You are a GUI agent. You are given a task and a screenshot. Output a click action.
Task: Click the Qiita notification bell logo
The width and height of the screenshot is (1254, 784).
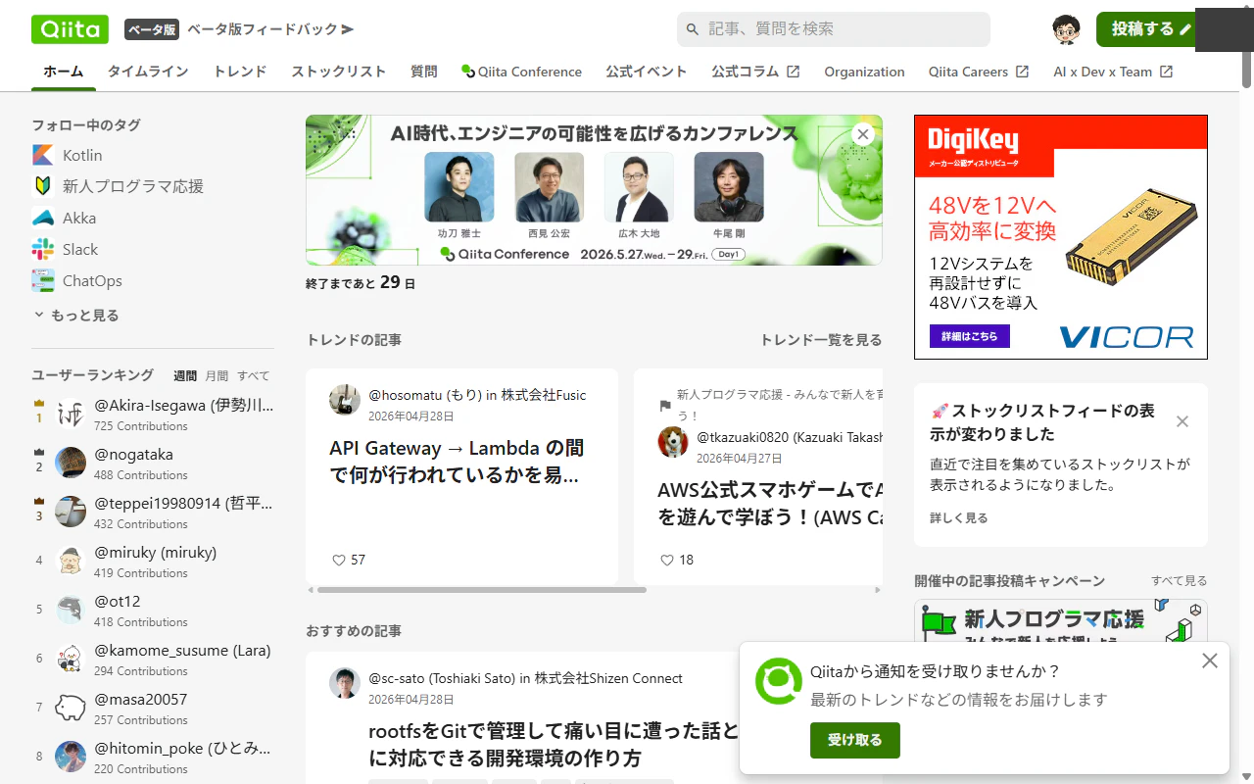[778, 681]
